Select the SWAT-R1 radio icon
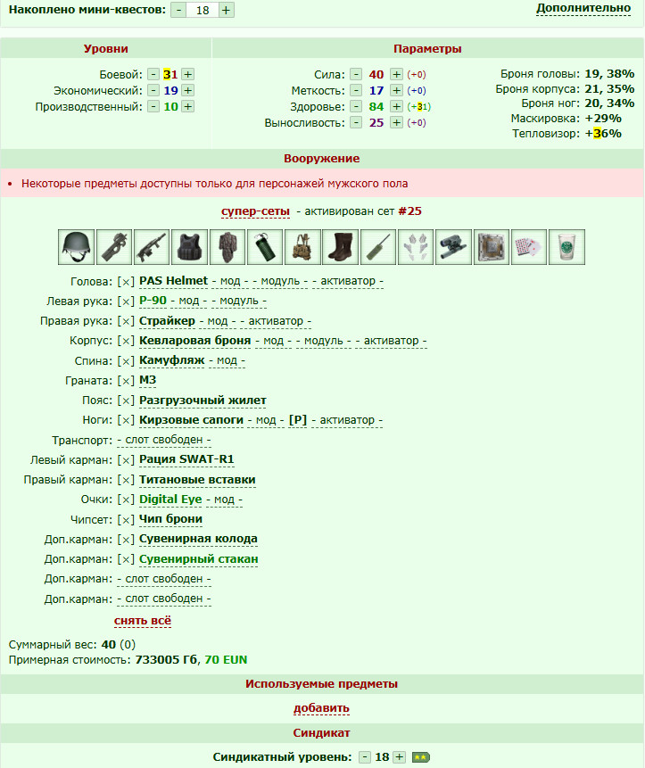This screenshot has height=768, width=645. coord(378,247)
